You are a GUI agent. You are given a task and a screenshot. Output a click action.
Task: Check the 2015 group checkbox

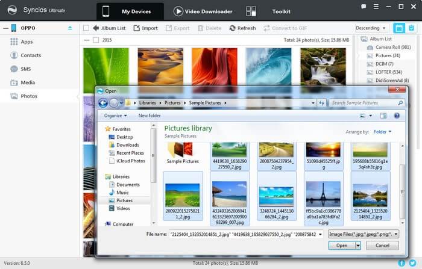pyautogui.click(x=96, y=40)
